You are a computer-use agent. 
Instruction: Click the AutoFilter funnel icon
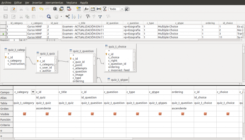click(88, 16)
